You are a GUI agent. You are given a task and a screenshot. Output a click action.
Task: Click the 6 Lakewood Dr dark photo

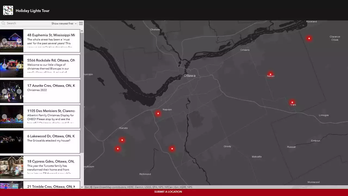point(12,142)
